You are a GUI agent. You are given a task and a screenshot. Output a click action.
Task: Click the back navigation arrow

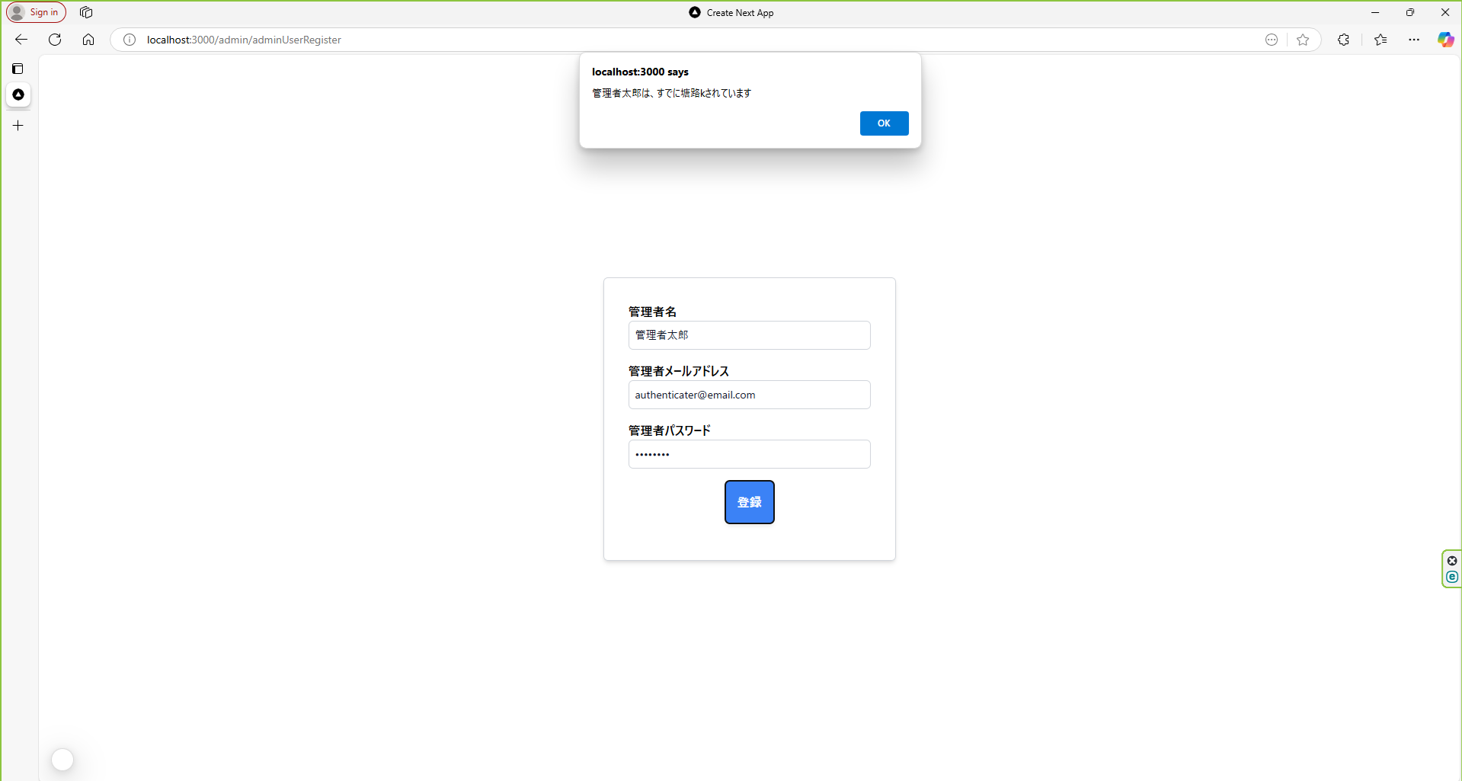pyautogui.click(x=20, y=40)
